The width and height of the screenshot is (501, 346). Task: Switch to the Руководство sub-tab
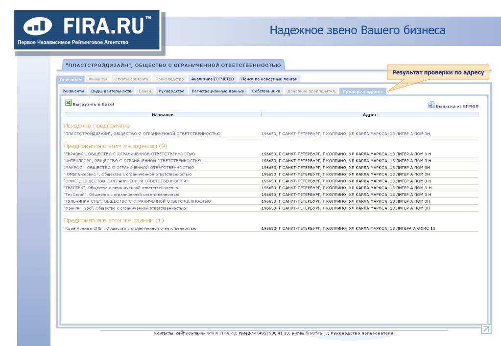[171, 91]
